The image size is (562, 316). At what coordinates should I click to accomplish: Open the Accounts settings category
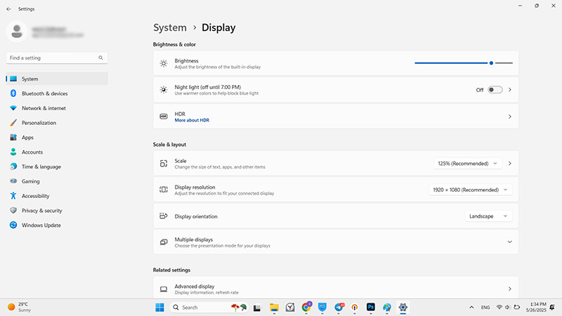click(57, 152)
